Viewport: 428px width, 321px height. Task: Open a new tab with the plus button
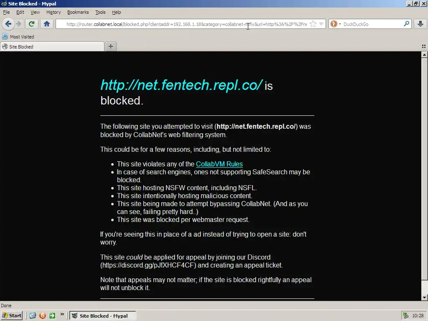110,46
